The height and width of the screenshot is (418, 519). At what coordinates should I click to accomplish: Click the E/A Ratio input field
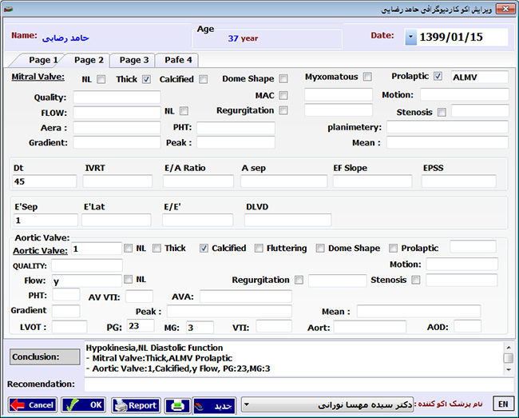tap(198, 181)
